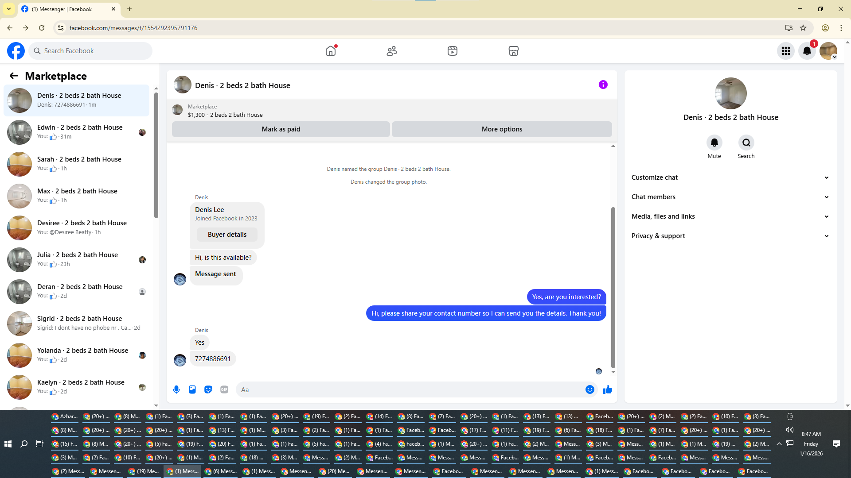Go to the Marketplace tab in top navigation

(x=513, y=51)
